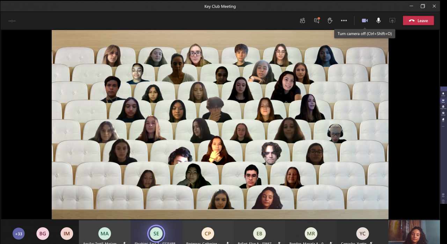
Task: Open Assignments in Teams sidebar
Action: [443, 107]
